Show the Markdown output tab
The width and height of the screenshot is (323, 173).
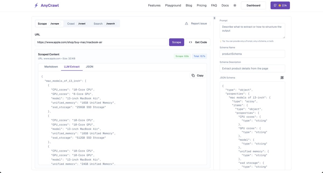click(x=51, y=67)
